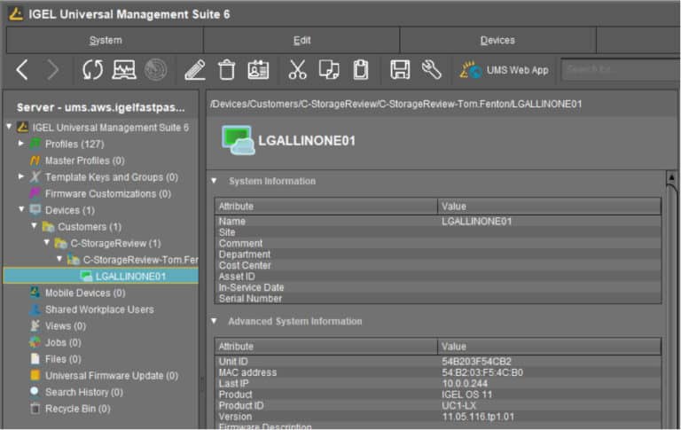Click MAC address value 54:B2:03:F5:4C:B0
Viewport: 681px width, 430px height.
tap(482, 372)
